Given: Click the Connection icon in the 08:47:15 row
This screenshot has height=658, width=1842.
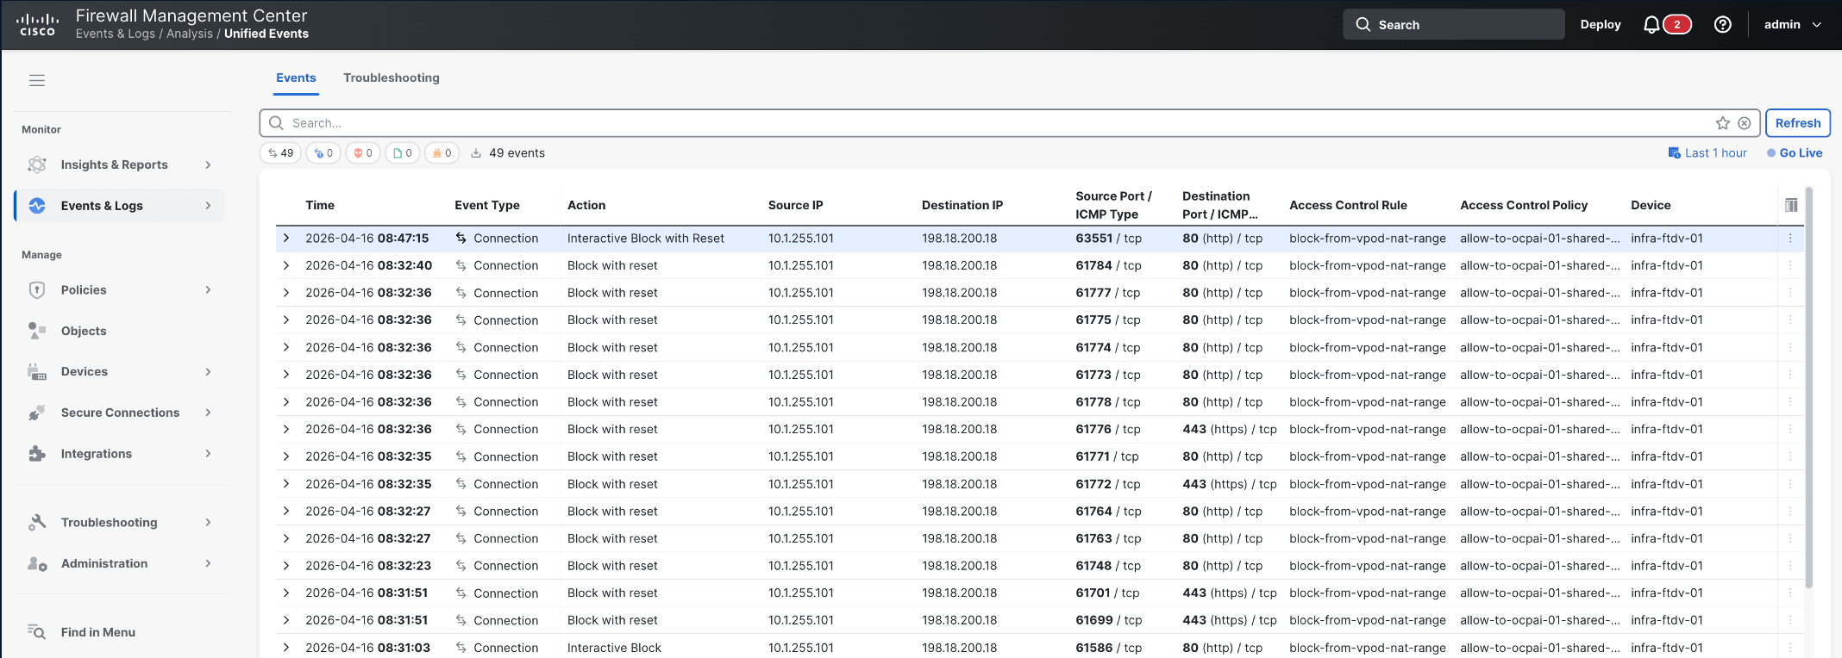Looking at the screenshot, I should click(x=461, y=239).
